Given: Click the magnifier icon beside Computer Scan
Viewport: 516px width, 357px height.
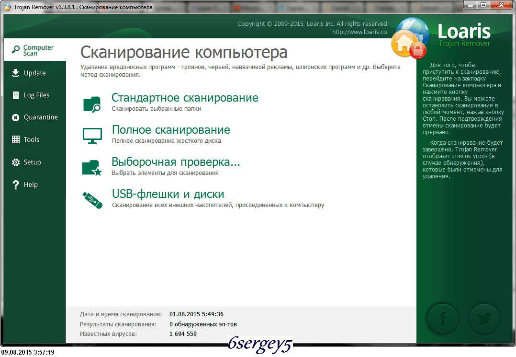Looking at the screenshot, I should coord(15,49).
